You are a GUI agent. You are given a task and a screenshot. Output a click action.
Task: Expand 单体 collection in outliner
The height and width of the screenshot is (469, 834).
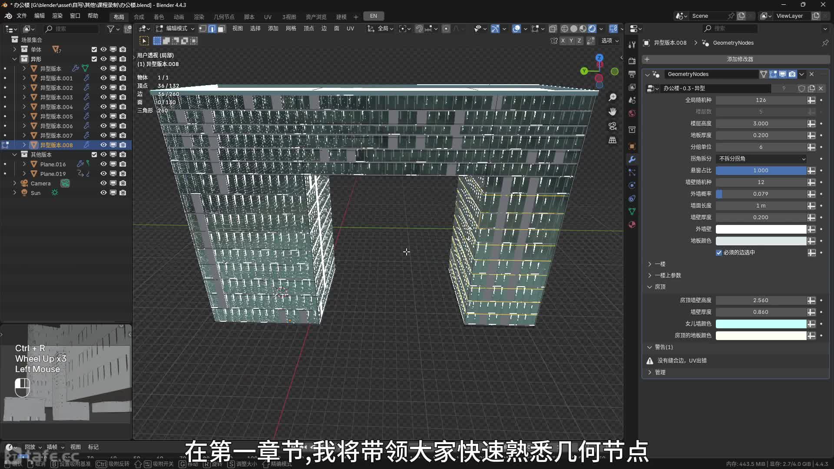15,50
